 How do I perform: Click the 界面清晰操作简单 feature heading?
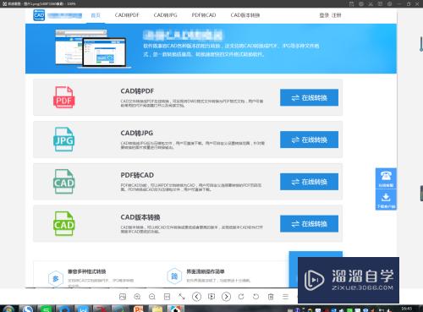206,271
